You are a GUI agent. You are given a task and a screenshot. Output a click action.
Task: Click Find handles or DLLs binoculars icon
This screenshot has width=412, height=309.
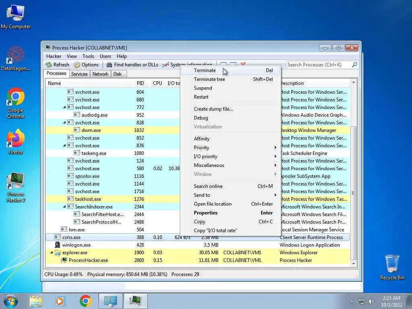pyautogui.click(x=109, y=65)
